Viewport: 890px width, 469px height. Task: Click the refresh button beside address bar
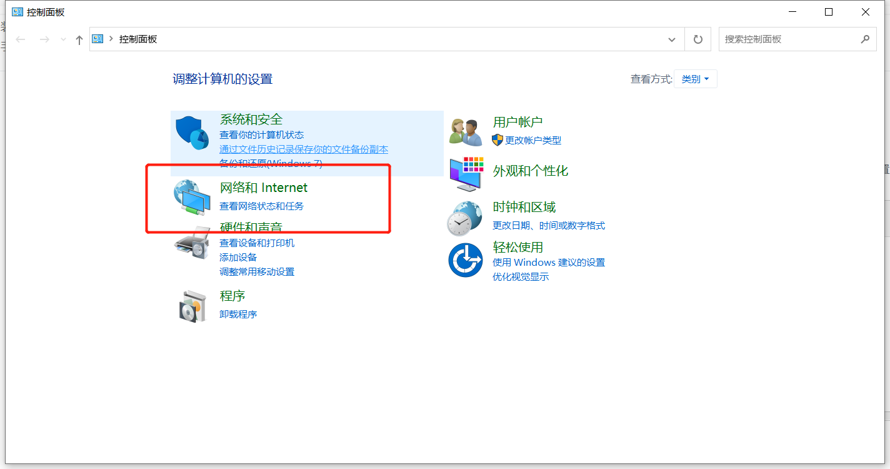click(698, 39)
